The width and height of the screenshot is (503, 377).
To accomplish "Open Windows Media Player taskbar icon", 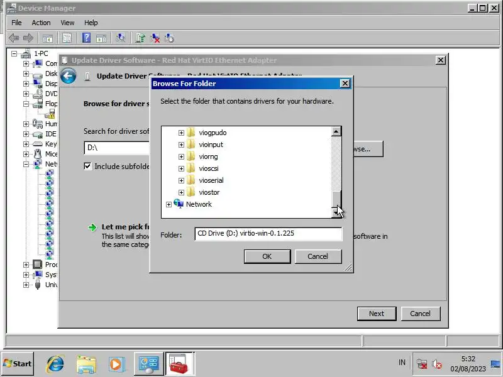I will [116, 364].
